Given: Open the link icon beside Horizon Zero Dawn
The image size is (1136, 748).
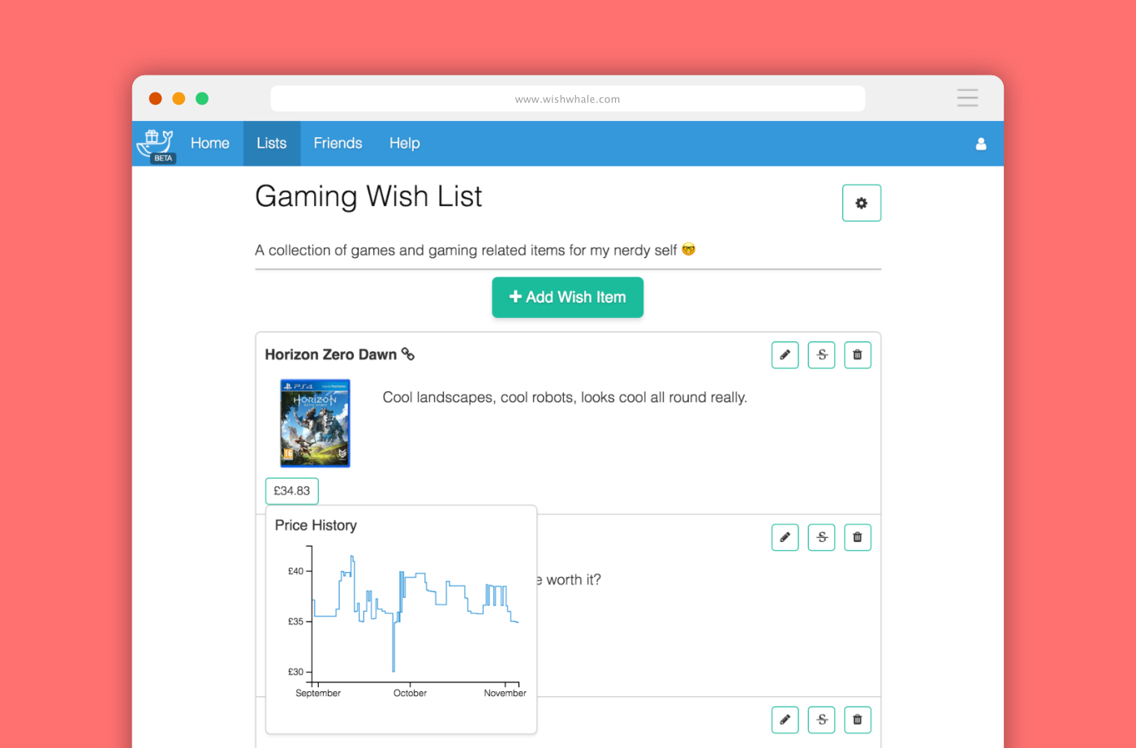Looking at the screenshot, I should [x=408, y=355].
